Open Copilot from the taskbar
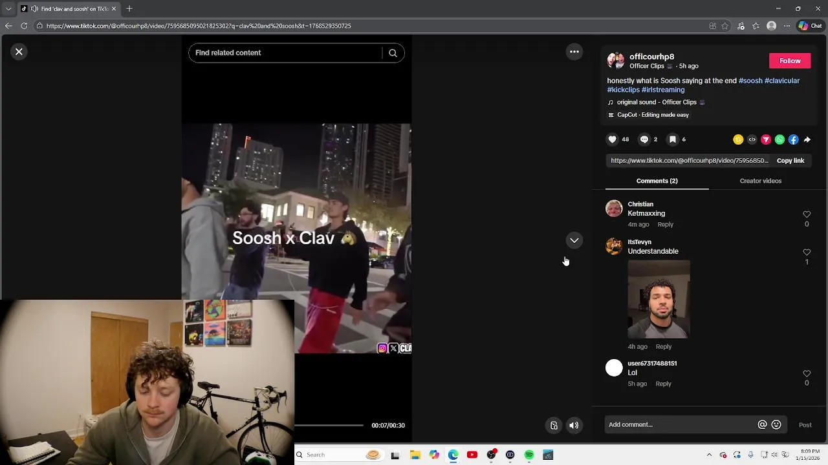828x465 pixels. [x=434, y=455]
